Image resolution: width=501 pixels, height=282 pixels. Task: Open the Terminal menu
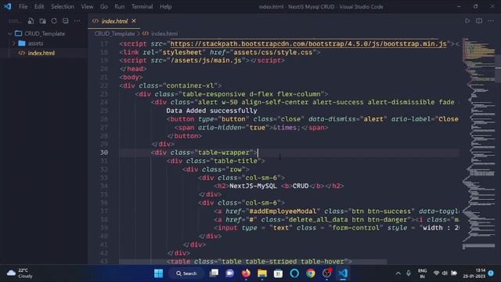(x=142, y=6)
